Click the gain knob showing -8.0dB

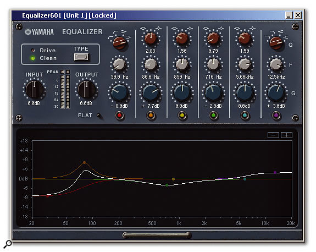click(x=119, y=92)
